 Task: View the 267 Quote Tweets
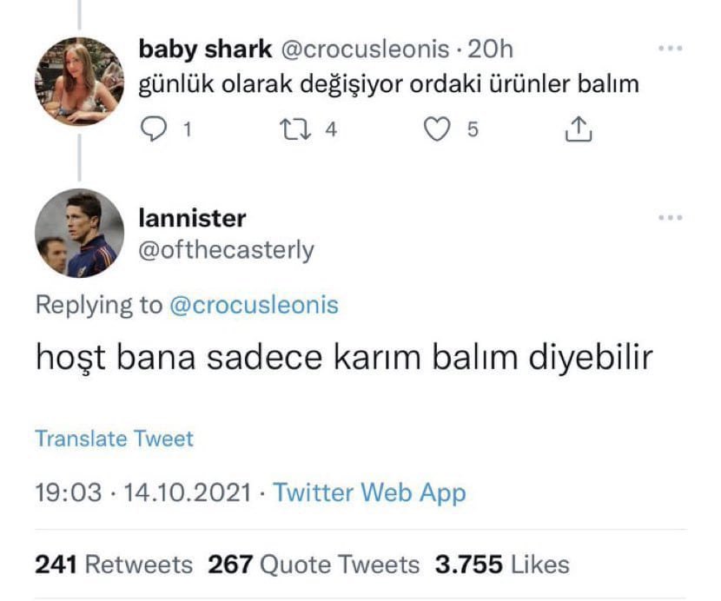(314, 565)
